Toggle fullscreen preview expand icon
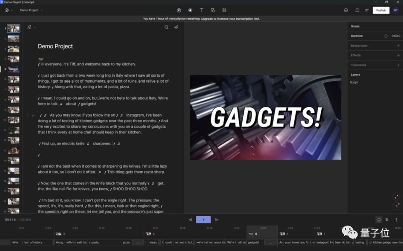Image resolution: width=403 pixels, height=251 pixels. [396, 197]
